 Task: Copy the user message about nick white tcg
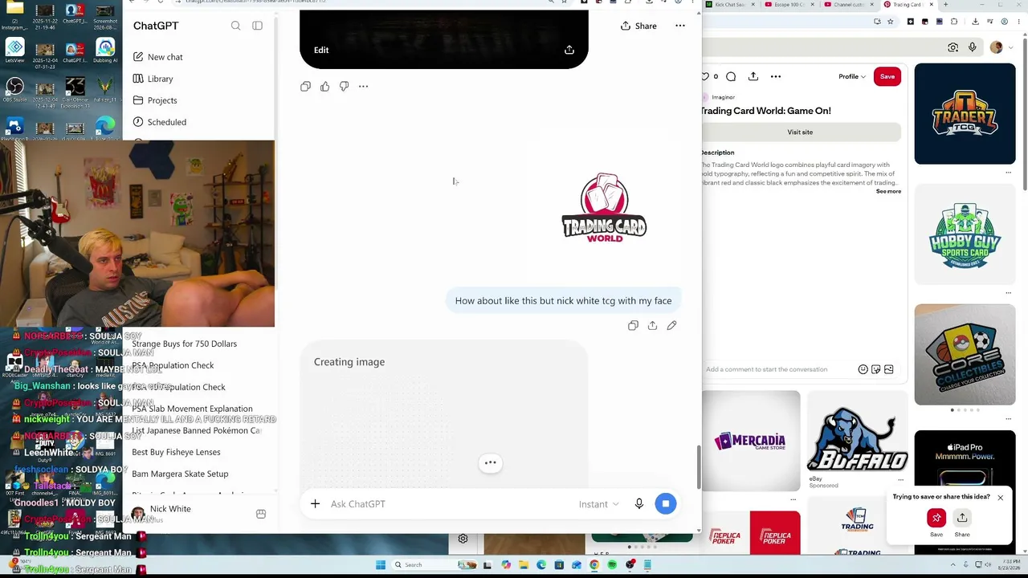click(x=633, y=325)
